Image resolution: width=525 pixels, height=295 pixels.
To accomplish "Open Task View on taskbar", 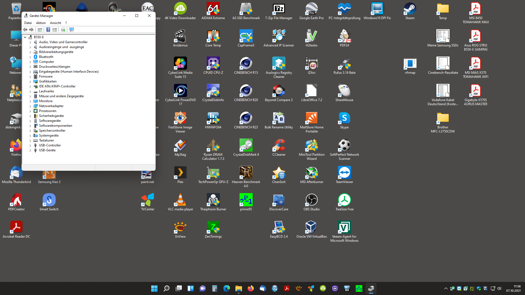I will pos(179,288).
